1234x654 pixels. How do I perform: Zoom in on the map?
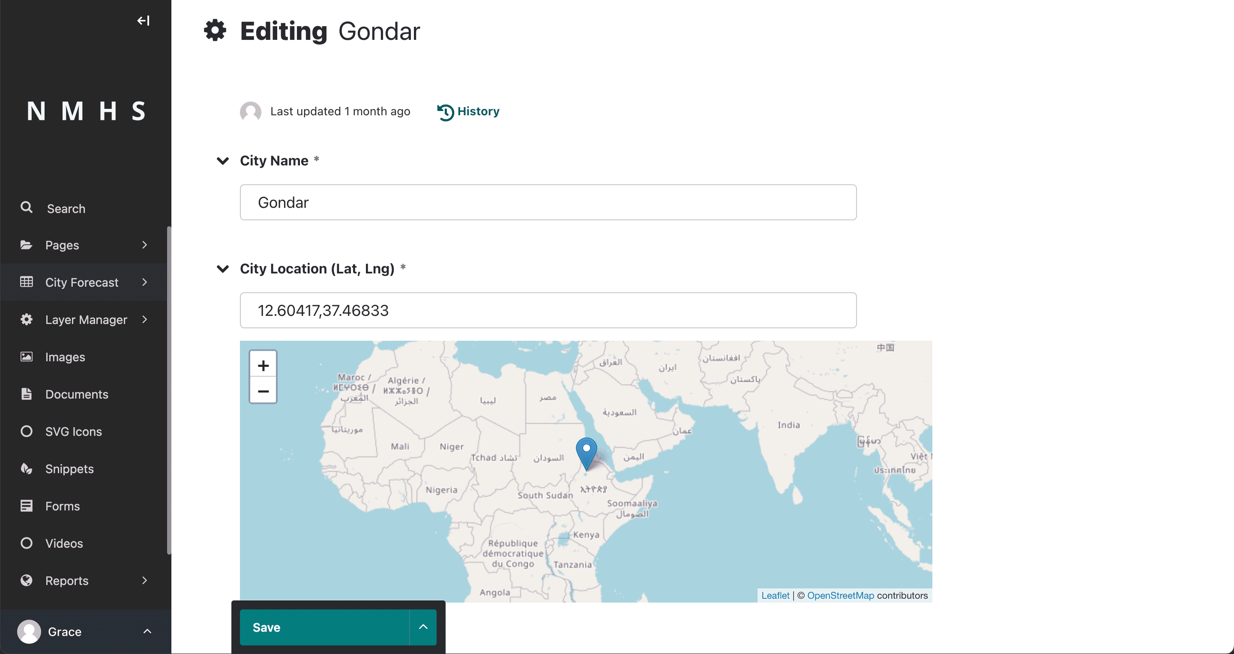[263, 366]
